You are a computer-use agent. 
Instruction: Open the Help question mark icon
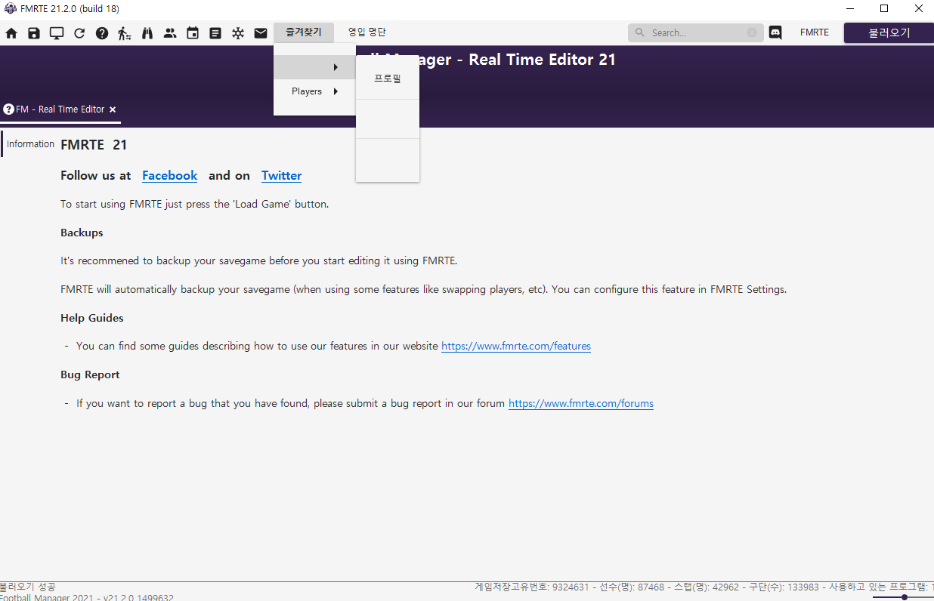tap(102, 33)
